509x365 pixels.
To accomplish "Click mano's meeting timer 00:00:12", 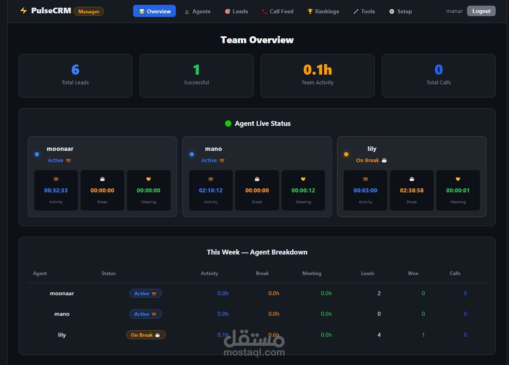I will coord(303,190).
